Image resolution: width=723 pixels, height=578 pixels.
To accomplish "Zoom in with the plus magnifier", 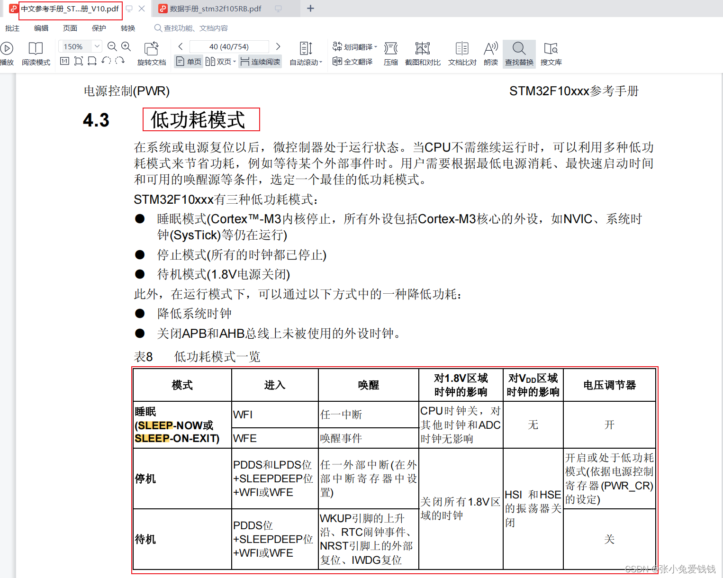I will point(126,46).
